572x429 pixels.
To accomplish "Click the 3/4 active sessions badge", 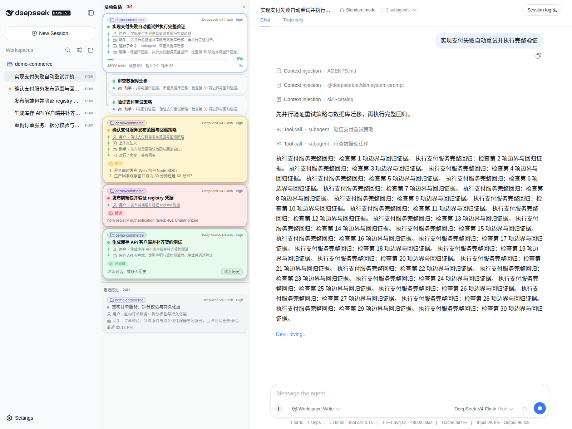I will pyautogui.click(x=130, y=7).
